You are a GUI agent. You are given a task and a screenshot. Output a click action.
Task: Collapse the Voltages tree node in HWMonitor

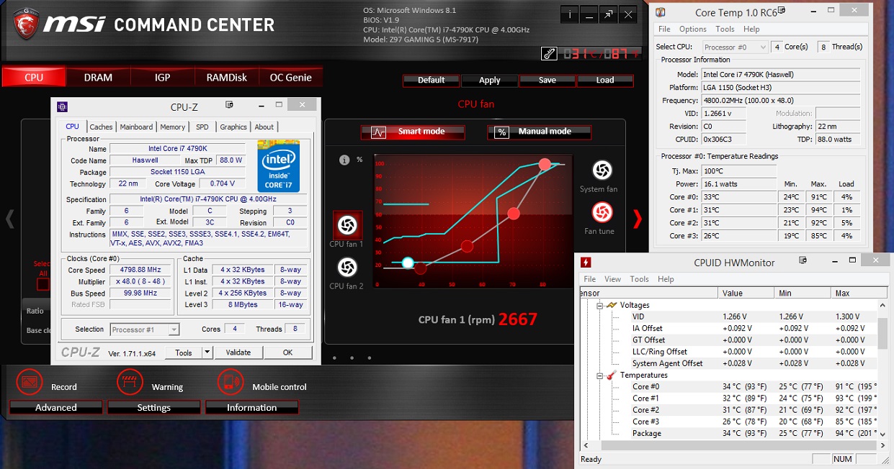(599, 305)
